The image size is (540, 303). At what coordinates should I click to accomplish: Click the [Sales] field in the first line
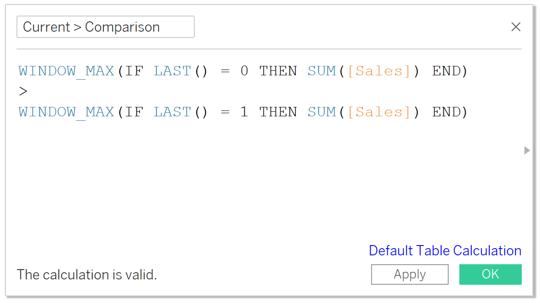[379, 71]
